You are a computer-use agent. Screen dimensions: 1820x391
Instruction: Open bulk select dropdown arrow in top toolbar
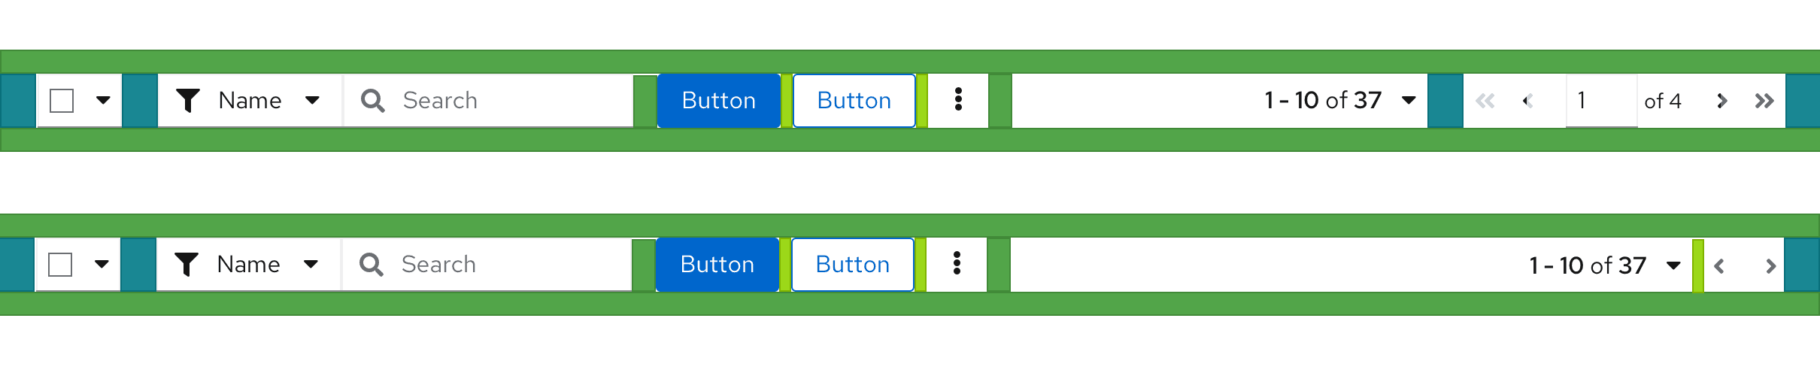pos(103,100)
